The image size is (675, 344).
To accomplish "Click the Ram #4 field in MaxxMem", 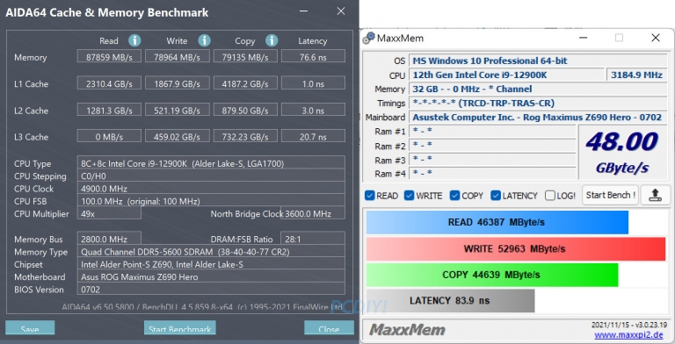I will pyautogui.click(x=492, y=173).
